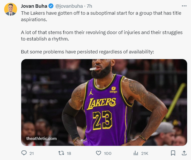Open the Jovan Buha display name
This screenshot has height=160, width=191.
[x=34, y=6]
